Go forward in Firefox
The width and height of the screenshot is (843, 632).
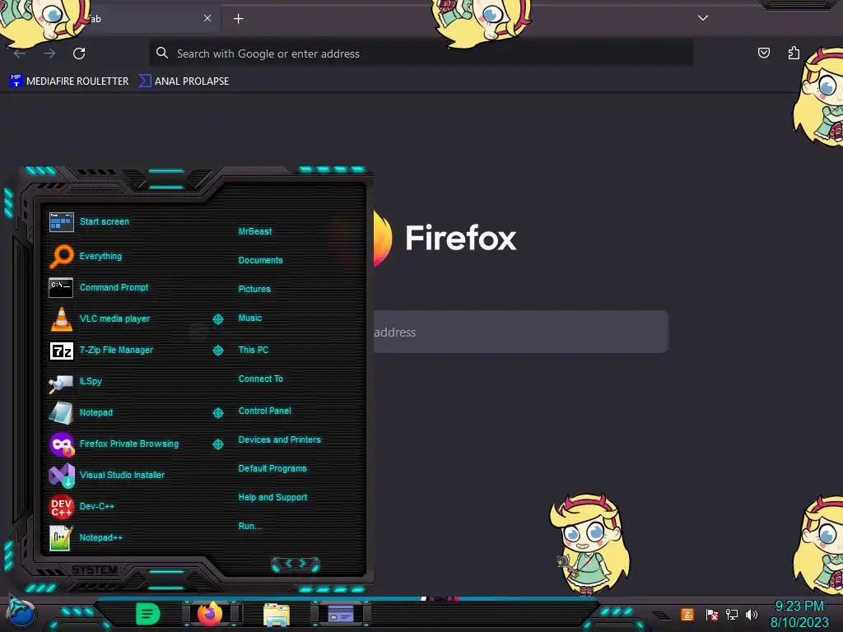(x=49, y=53)
